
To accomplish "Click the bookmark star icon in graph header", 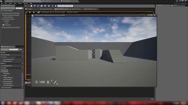I will 26,12.
